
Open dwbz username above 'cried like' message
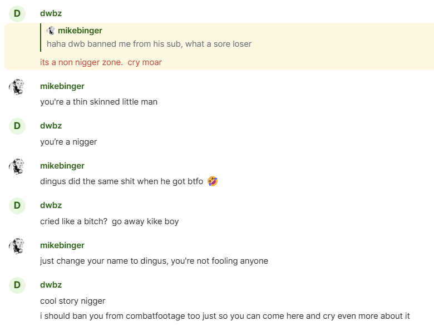[51, 205]
